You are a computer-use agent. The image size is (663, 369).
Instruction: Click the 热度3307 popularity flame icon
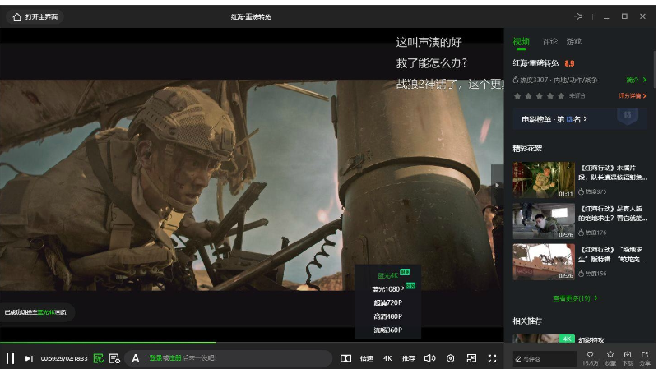tap(516, 80)
